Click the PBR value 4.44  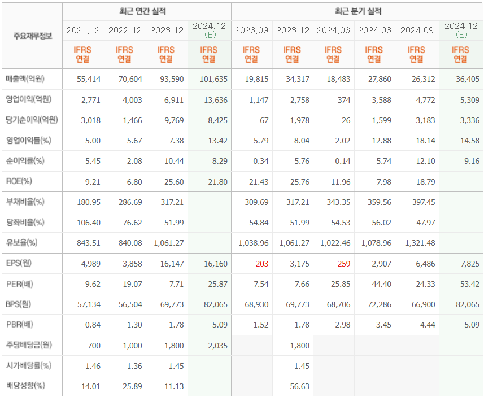pyautogui.click(x=428, y=325)
